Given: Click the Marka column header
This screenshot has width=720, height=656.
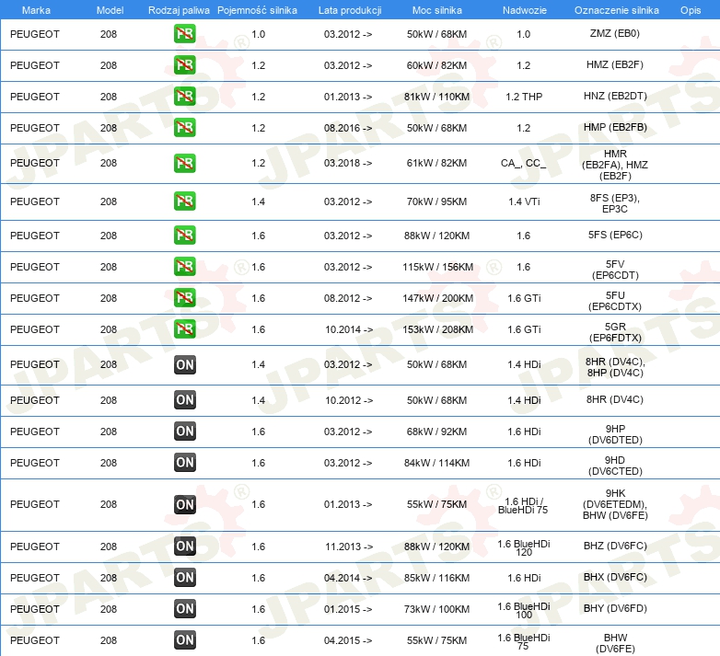Looking at the screenshot, I should (36, 10).
